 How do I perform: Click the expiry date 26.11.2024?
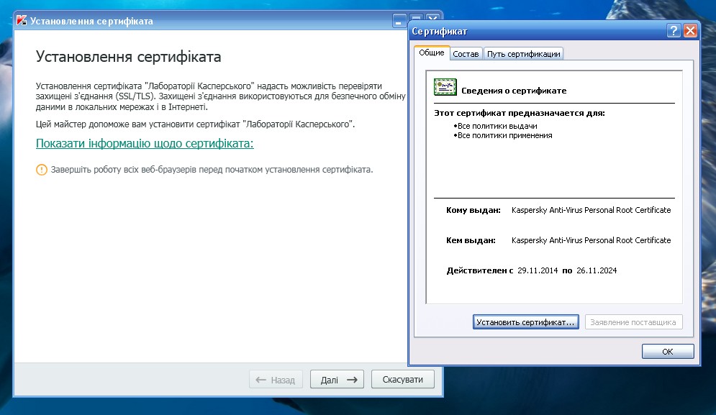[x=597, y=270]
